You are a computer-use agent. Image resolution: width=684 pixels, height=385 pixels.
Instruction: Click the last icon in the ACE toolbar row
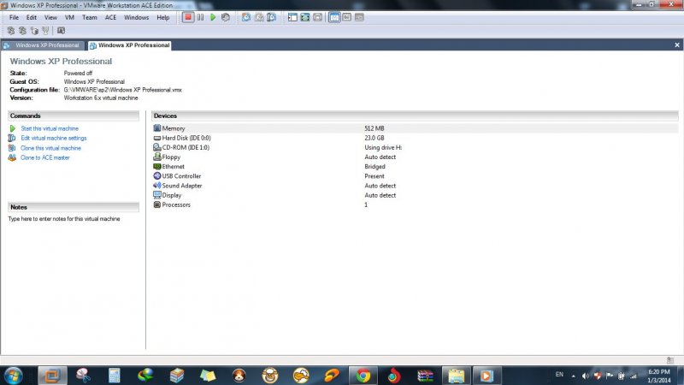[61, 31]
